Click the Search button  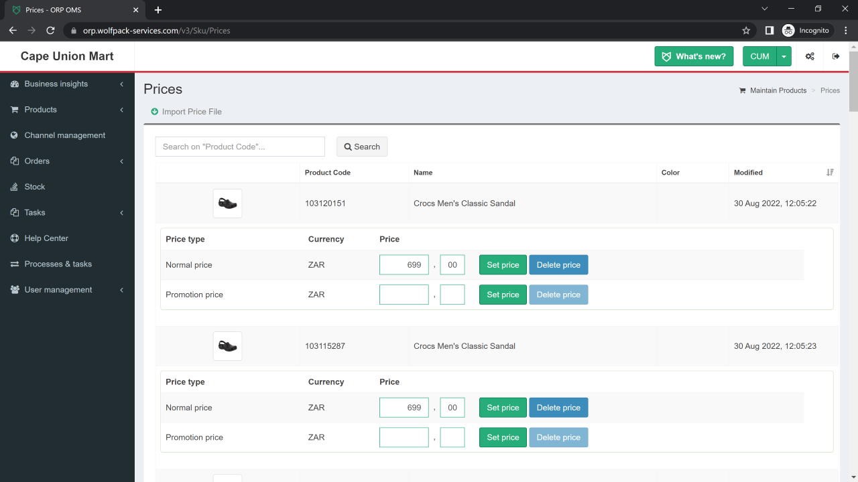click(x=362, y=147)
